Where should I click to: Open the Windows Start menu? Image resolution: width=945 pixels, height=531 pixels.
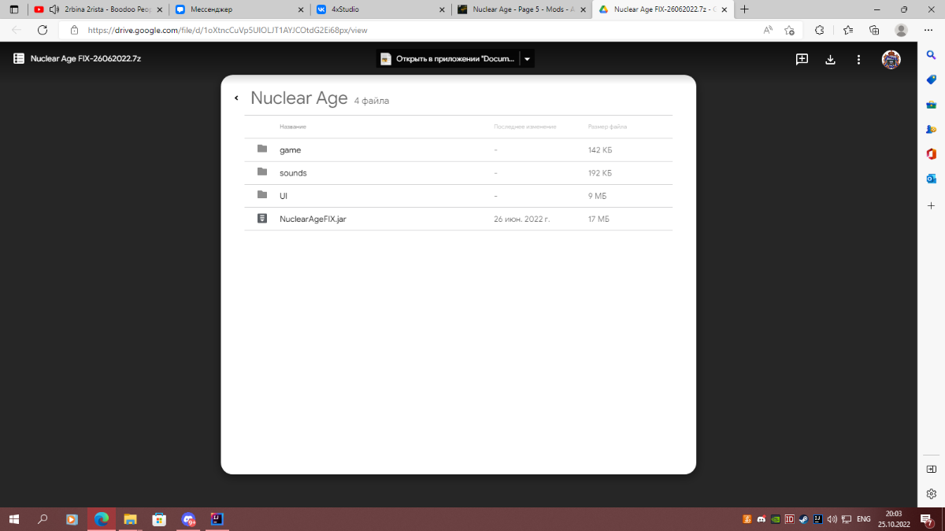point(14,519)
